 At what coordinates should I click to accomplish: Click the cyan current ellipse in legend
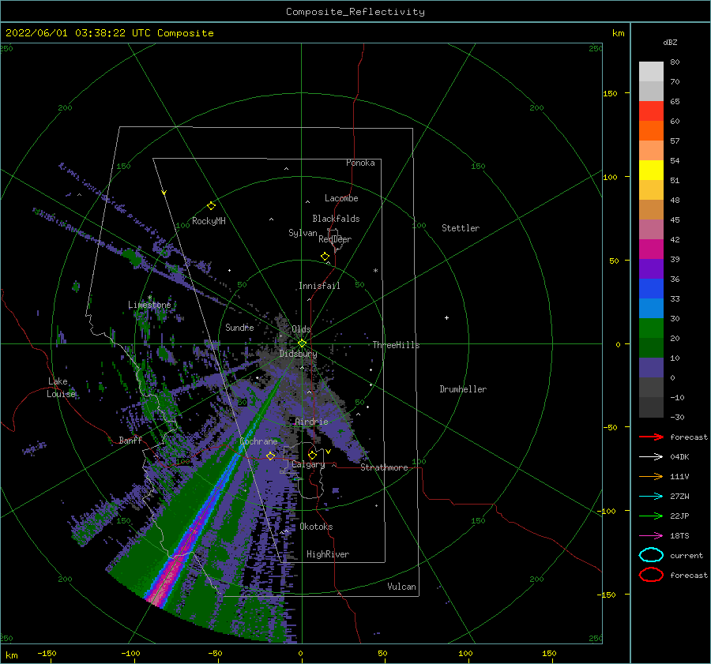[x=651, y=555]
